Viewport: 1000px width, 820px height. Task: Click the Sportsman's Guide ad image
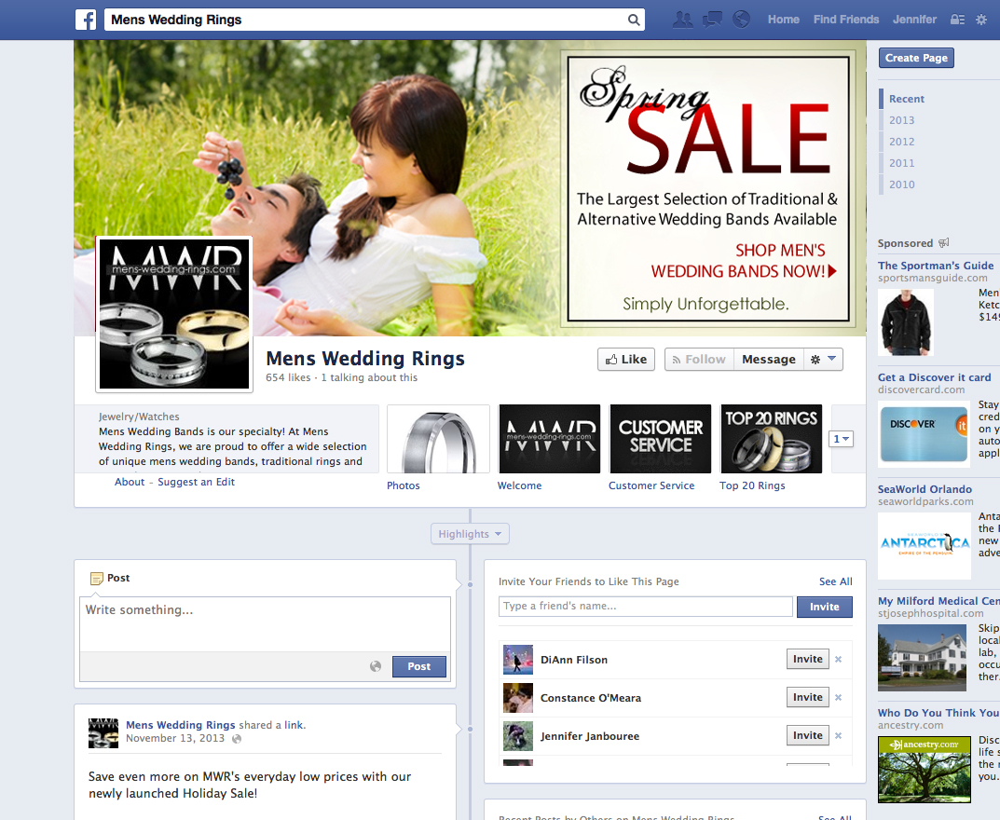[906, 322]
